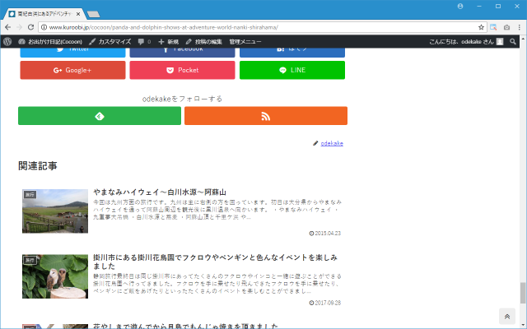527x329 pixels.
Task: Click the orange RSS feed button
Action: (x=265, y=116)
